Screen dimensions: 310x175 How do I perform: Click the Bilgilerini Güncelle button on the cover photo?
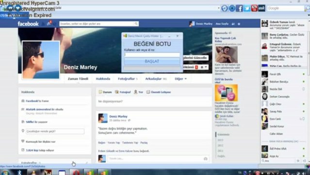click(195, 58)
